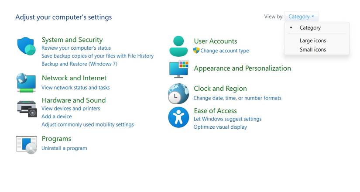This screenshot has width=360, height=192.
Task: Open View network status and tasks
Action: click(75, 87)
